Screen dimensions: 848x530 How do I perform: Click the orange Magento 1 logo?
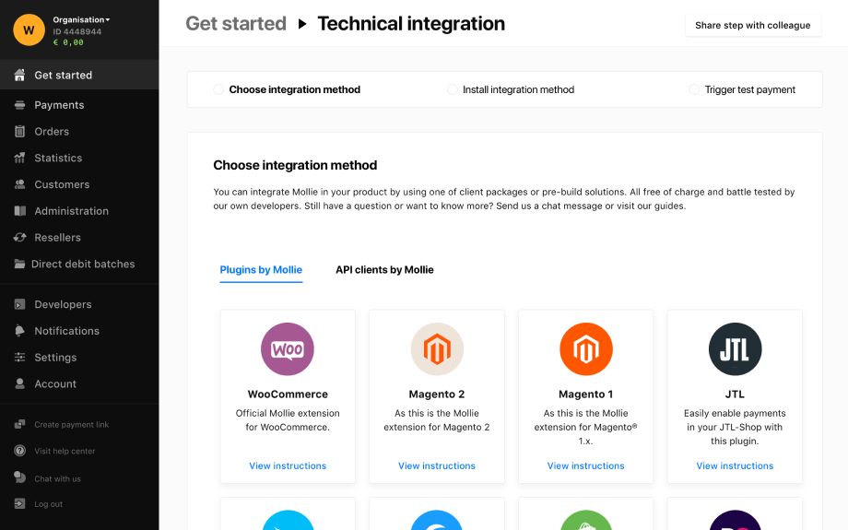pyautogui.click(x=585, y=349)
